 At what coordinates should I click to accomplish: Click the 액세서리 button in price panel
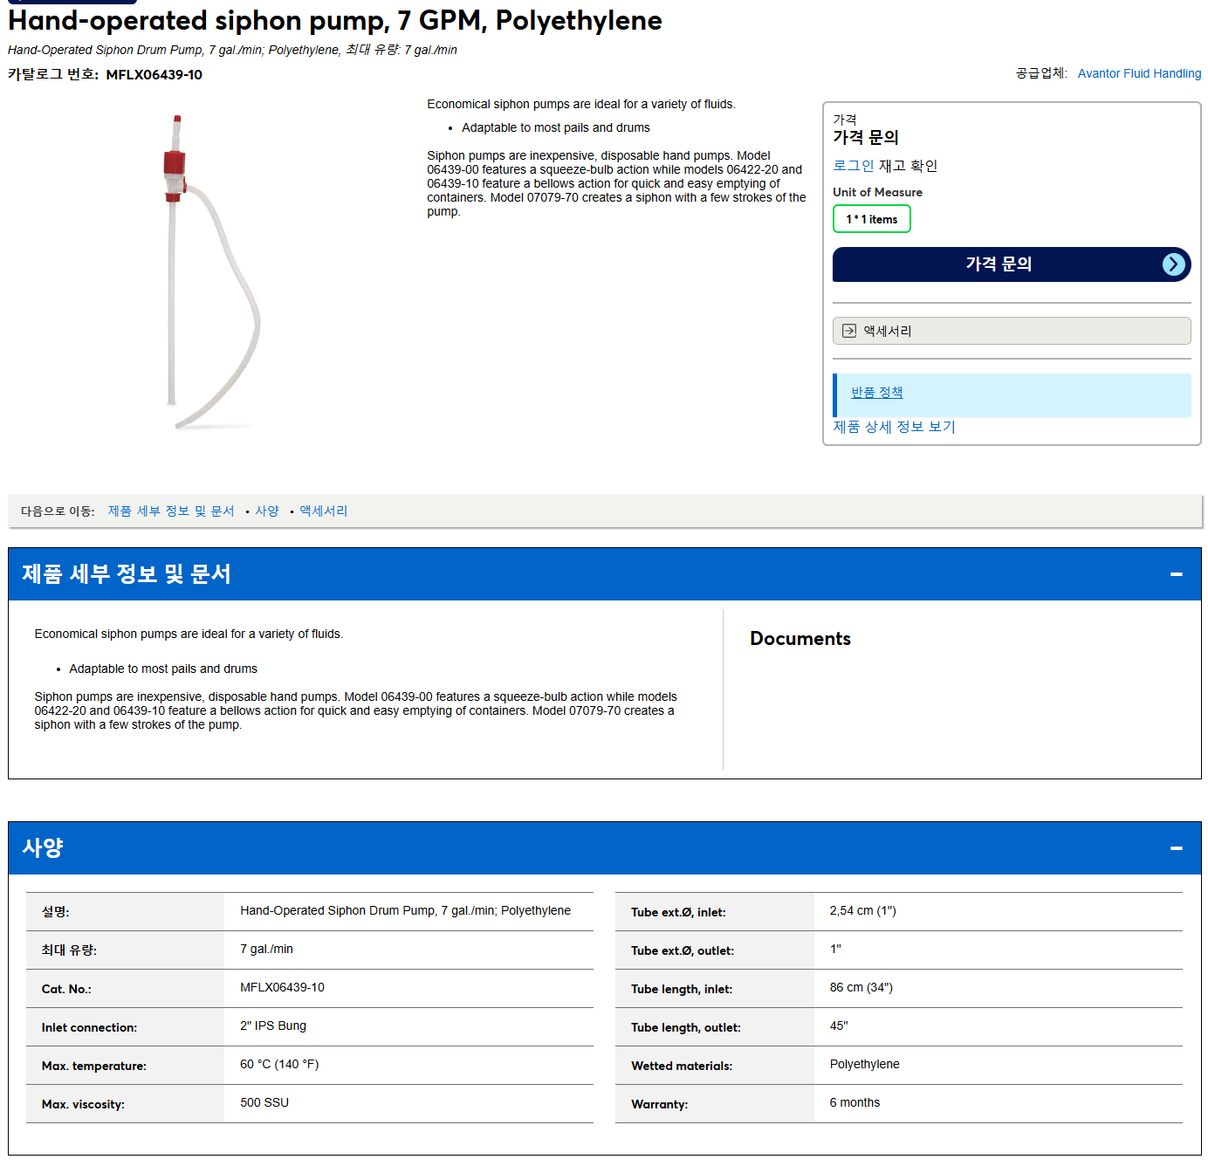point(1012,331)
